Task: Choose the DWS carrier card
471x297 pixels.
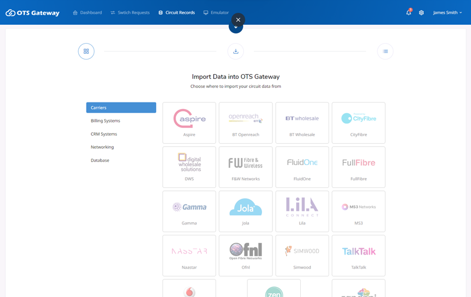Action: 189,167
